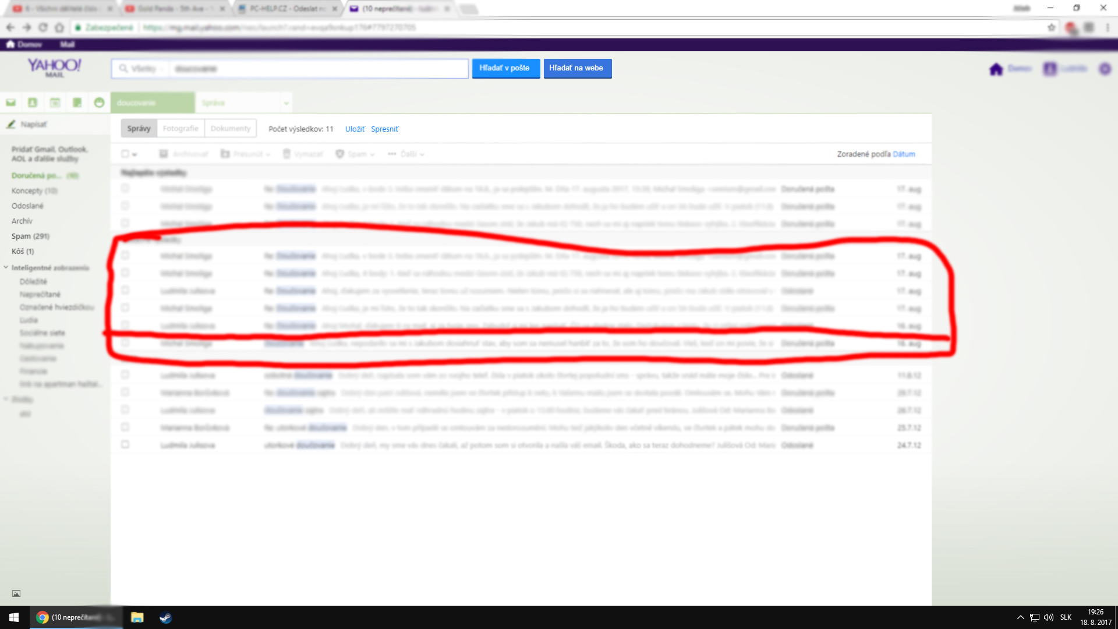Toggle the select-all messages checkbox
Viewport: 1118px width, 629px height.
[125, 154]
